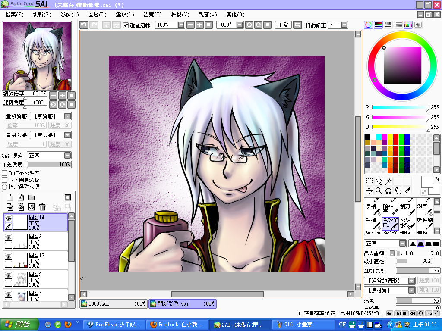Select the magnifier zoom tool
The image size is (442, 331).
click(x=379, y=191)
